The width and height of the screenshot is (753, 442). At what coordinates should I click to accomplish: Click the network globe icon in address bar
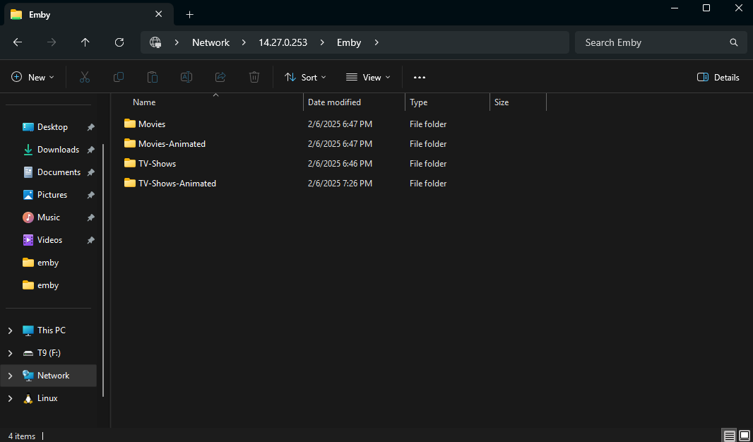[155, 42]
